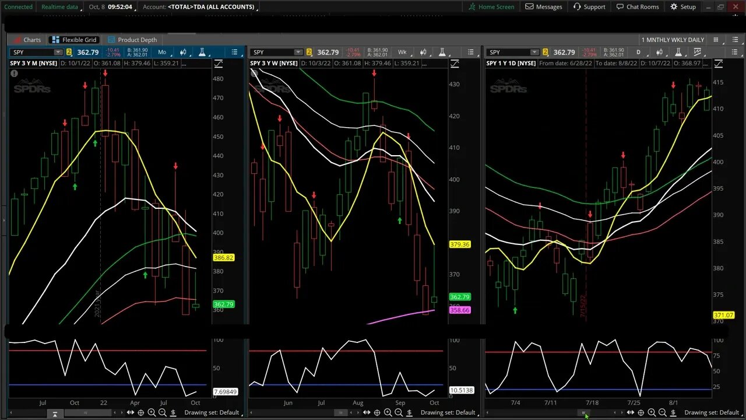Open settings list menu of weekly SPY chart
The width and height of the screenshot is (746, 420).
coord(470,52)
